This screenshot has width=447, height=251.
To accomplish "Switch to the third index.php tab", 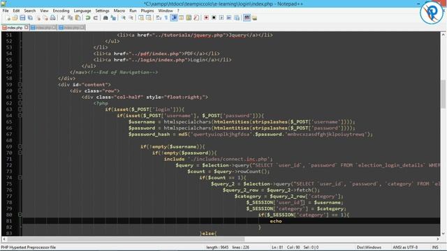I will click(71, 28).
